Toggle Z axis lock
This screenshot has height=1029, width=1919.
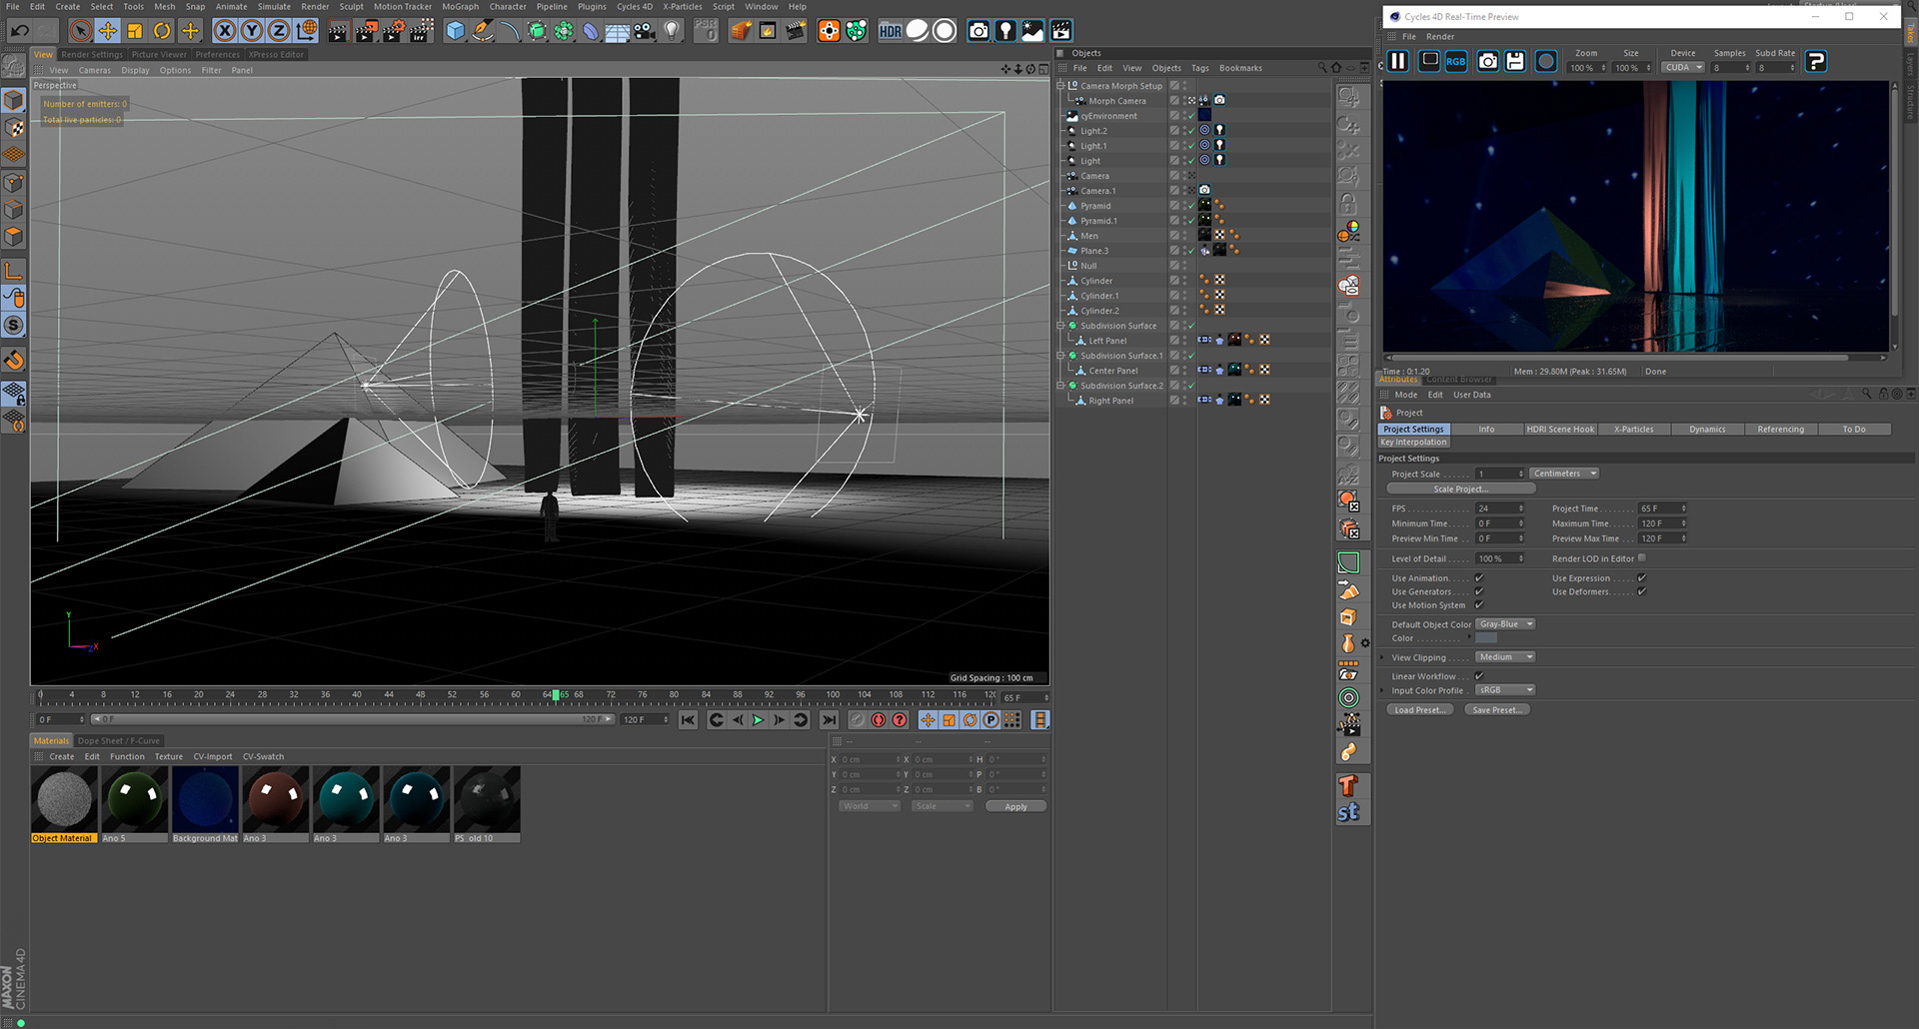click(279, 31)
